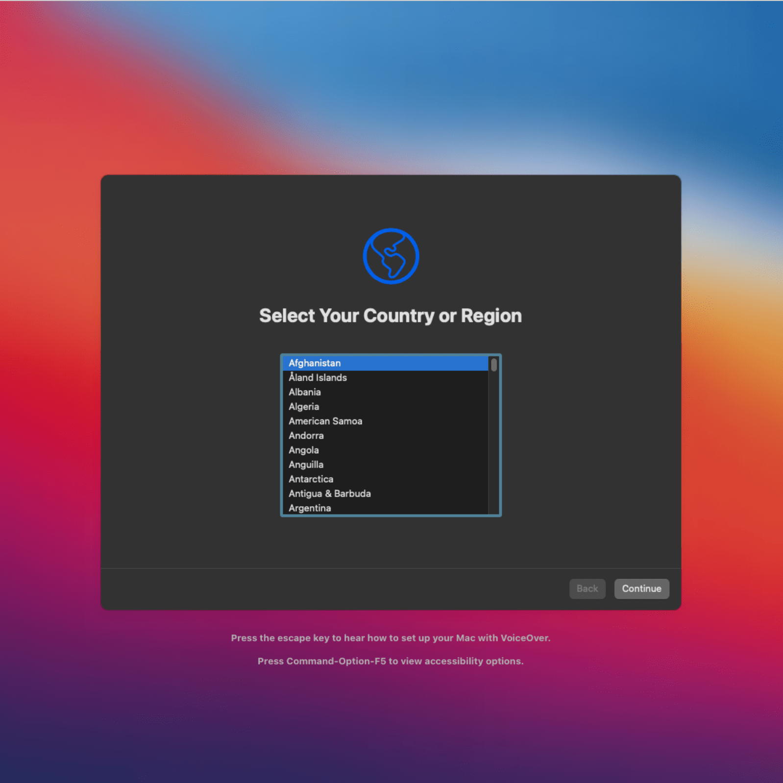Screen dimensions: 783x783
Task: Select Algeria in the region list
Action: (x=304, y=407)
